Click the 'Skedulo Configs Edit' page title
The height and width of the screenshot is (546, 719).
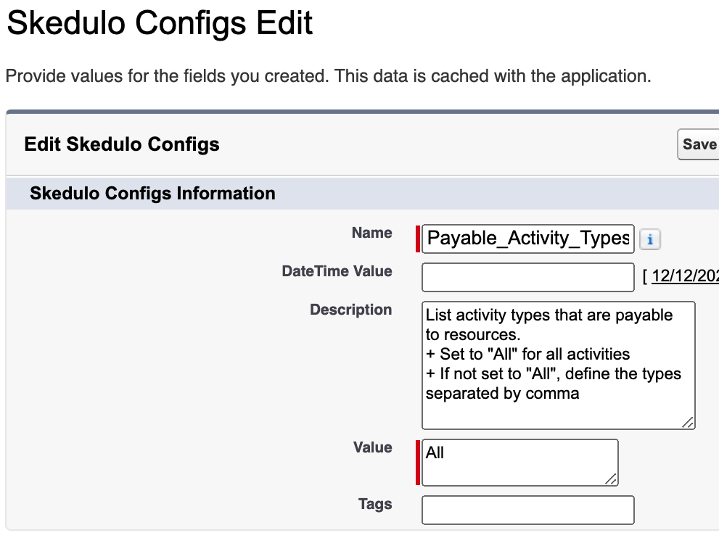tap(160, 23)
